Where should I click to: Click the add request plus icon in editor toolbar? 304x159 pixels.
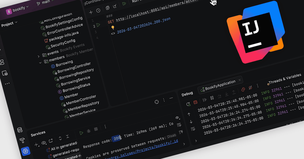91,12
